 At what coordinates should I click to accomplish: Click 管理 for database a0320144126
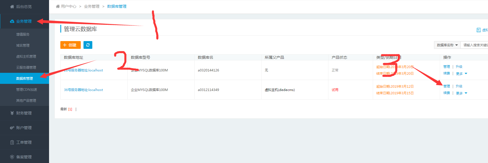point(447,67)
